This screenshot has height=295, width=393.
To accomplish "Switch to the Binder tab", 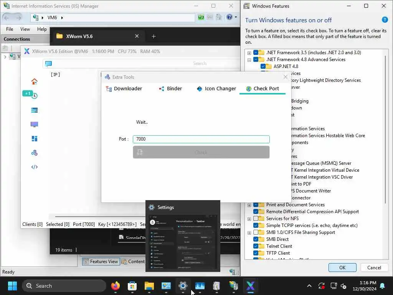I will coord(170,89).
